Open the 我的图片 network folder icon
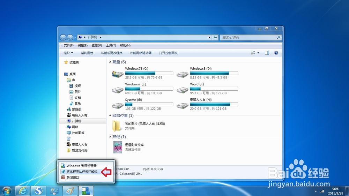The height and width of the screenshot is (196, 349). click(x=117, y=126)
